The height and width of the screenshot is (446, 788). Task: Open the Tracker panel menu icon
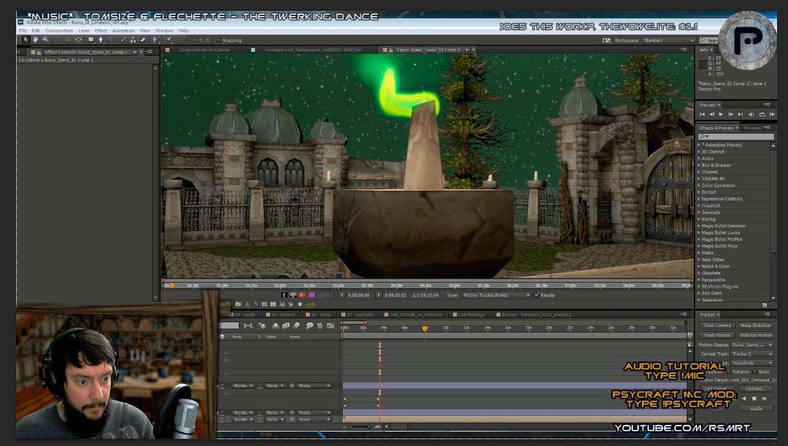(x=767, y=314)
